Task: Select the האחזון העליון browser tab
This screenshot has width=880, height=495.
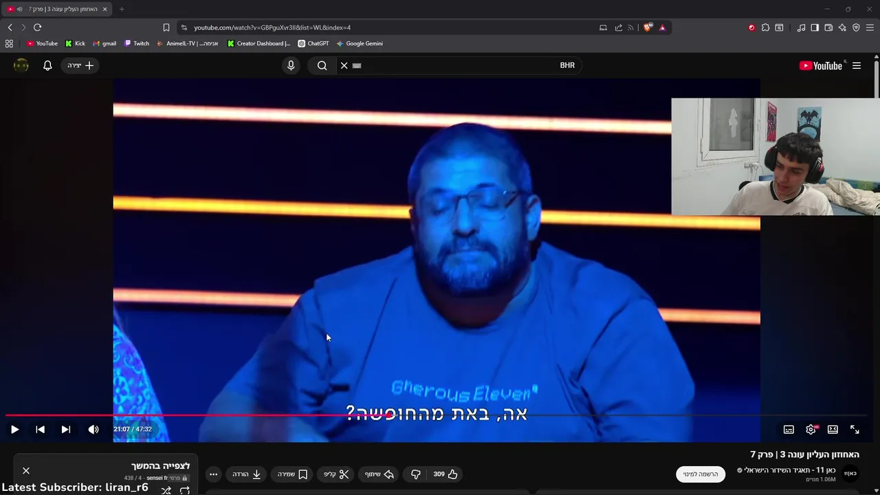Action: 58,9
